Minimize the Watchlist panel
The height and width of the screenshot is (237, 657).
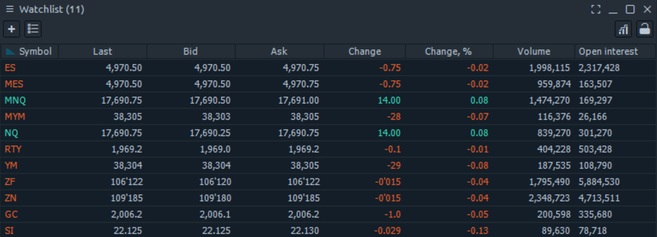(x=613, y=10)
